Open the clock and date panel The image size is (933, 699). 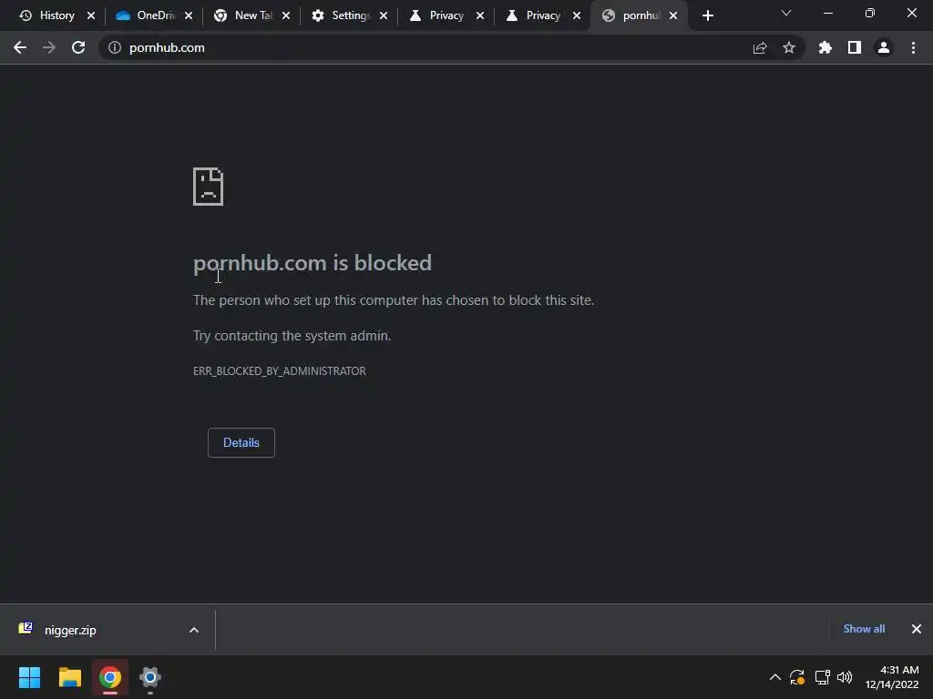click(892, 677)
